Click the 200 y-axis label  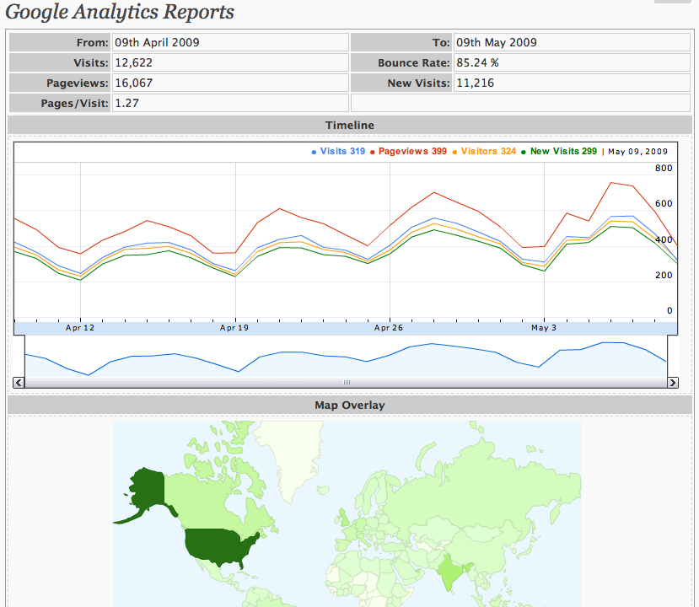pyautogui.click(x=664, y=275)
